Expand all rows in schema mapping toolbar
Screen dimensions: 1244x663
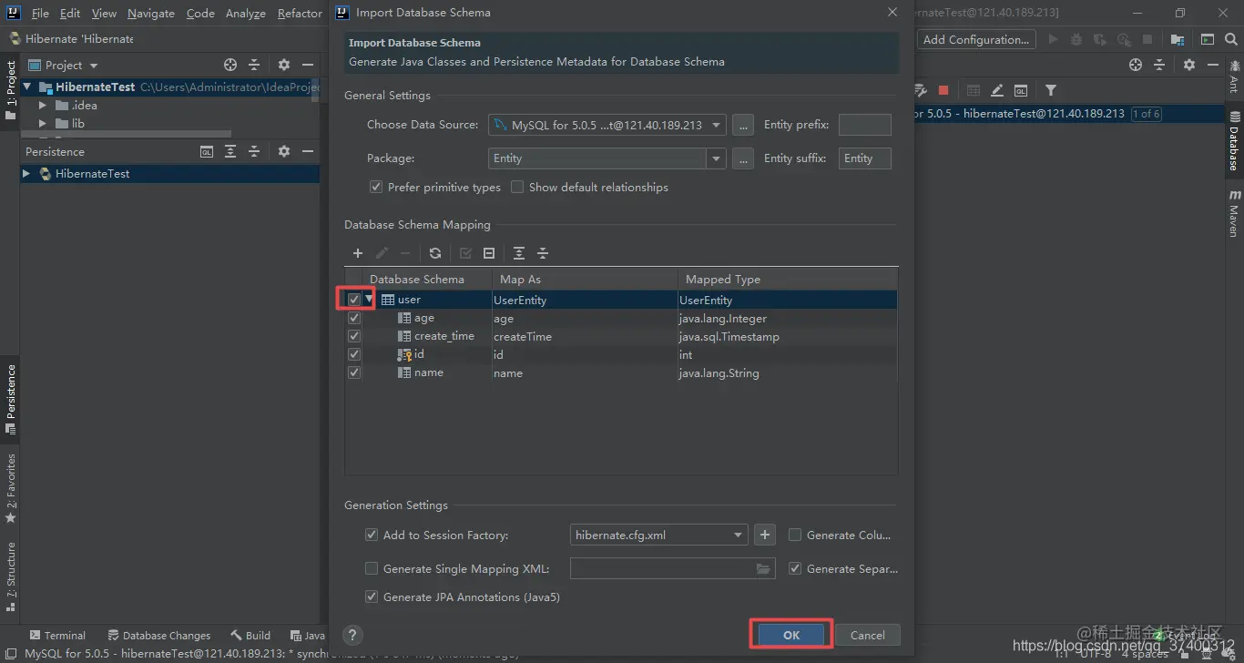click(x=519, y=253)
